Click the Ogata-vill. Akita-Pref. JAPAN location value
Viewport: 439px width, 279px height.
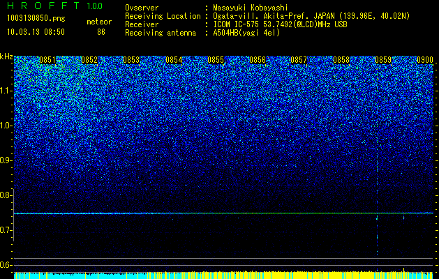coord(311,16)
